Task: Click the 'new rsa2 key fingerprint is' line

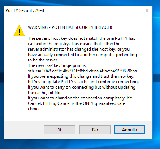Action: click(57, 65)
